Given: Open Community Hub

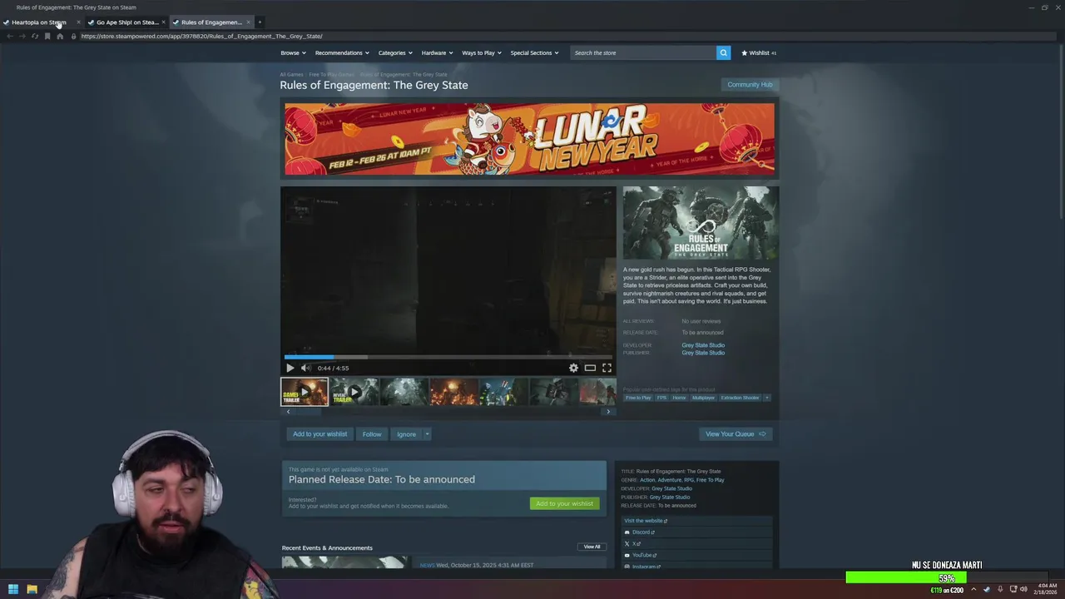Looking at the screenshot, I should click(750, 85).
